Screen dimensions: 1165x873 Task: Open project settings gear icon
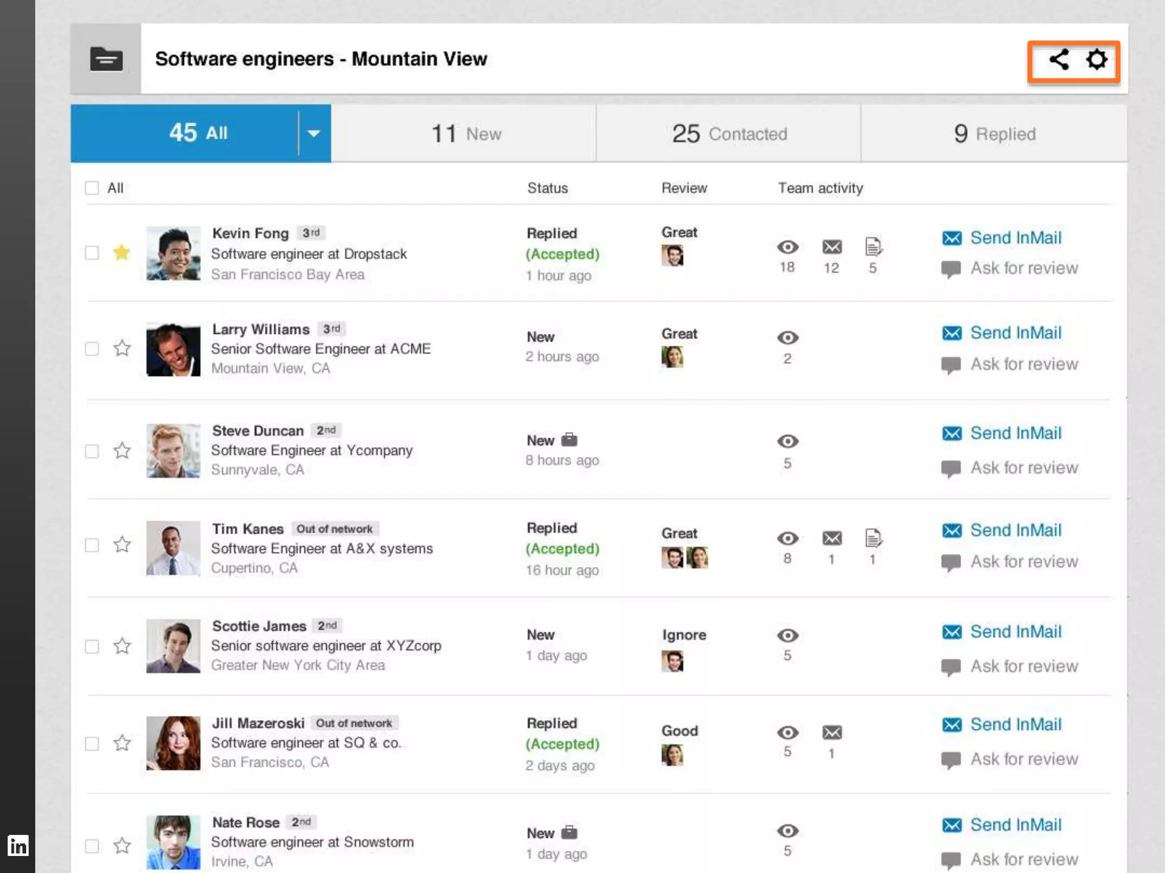tap(1097, 60)
